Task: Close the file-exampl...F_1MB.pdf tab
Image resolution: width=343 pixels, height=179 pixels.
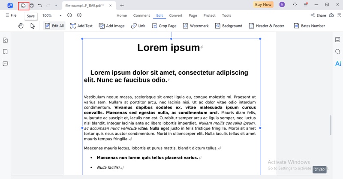Action: (x=111, y=6)
